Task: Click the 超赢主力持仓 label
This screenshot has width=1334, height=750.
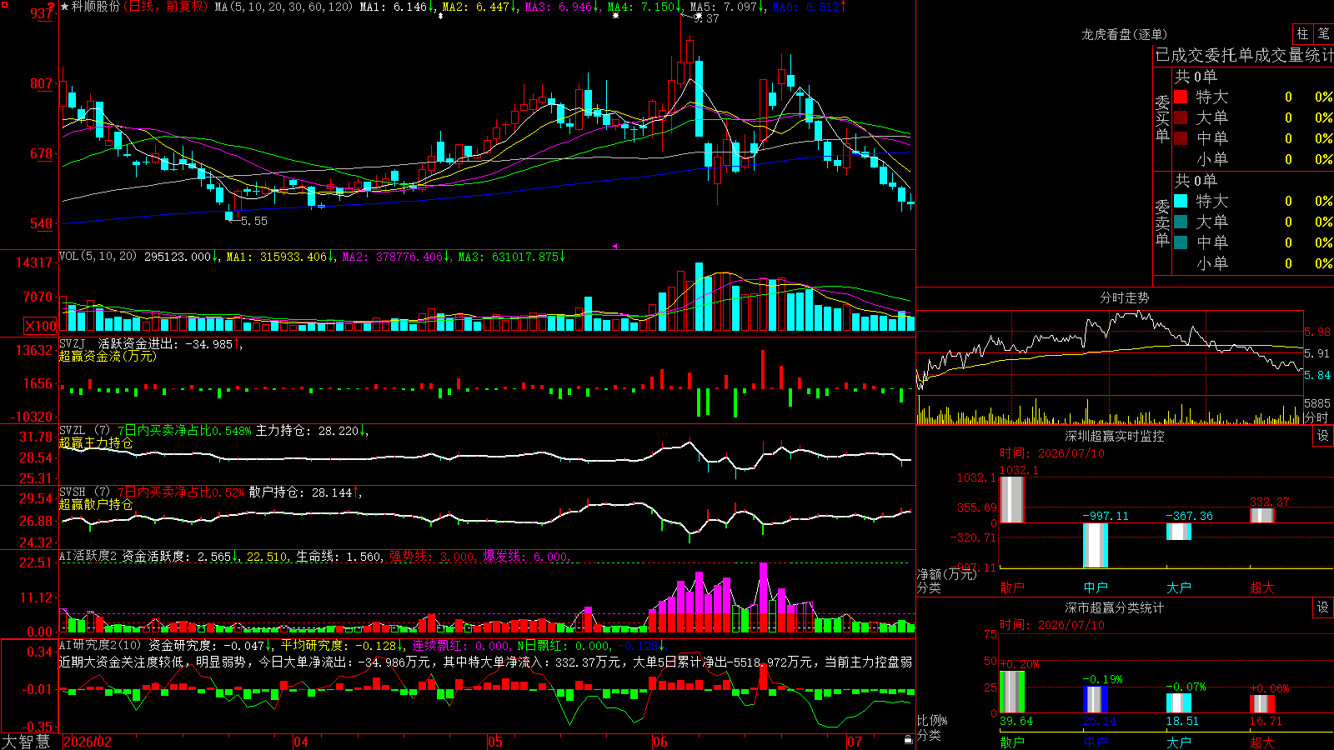Action: [96, 442]
